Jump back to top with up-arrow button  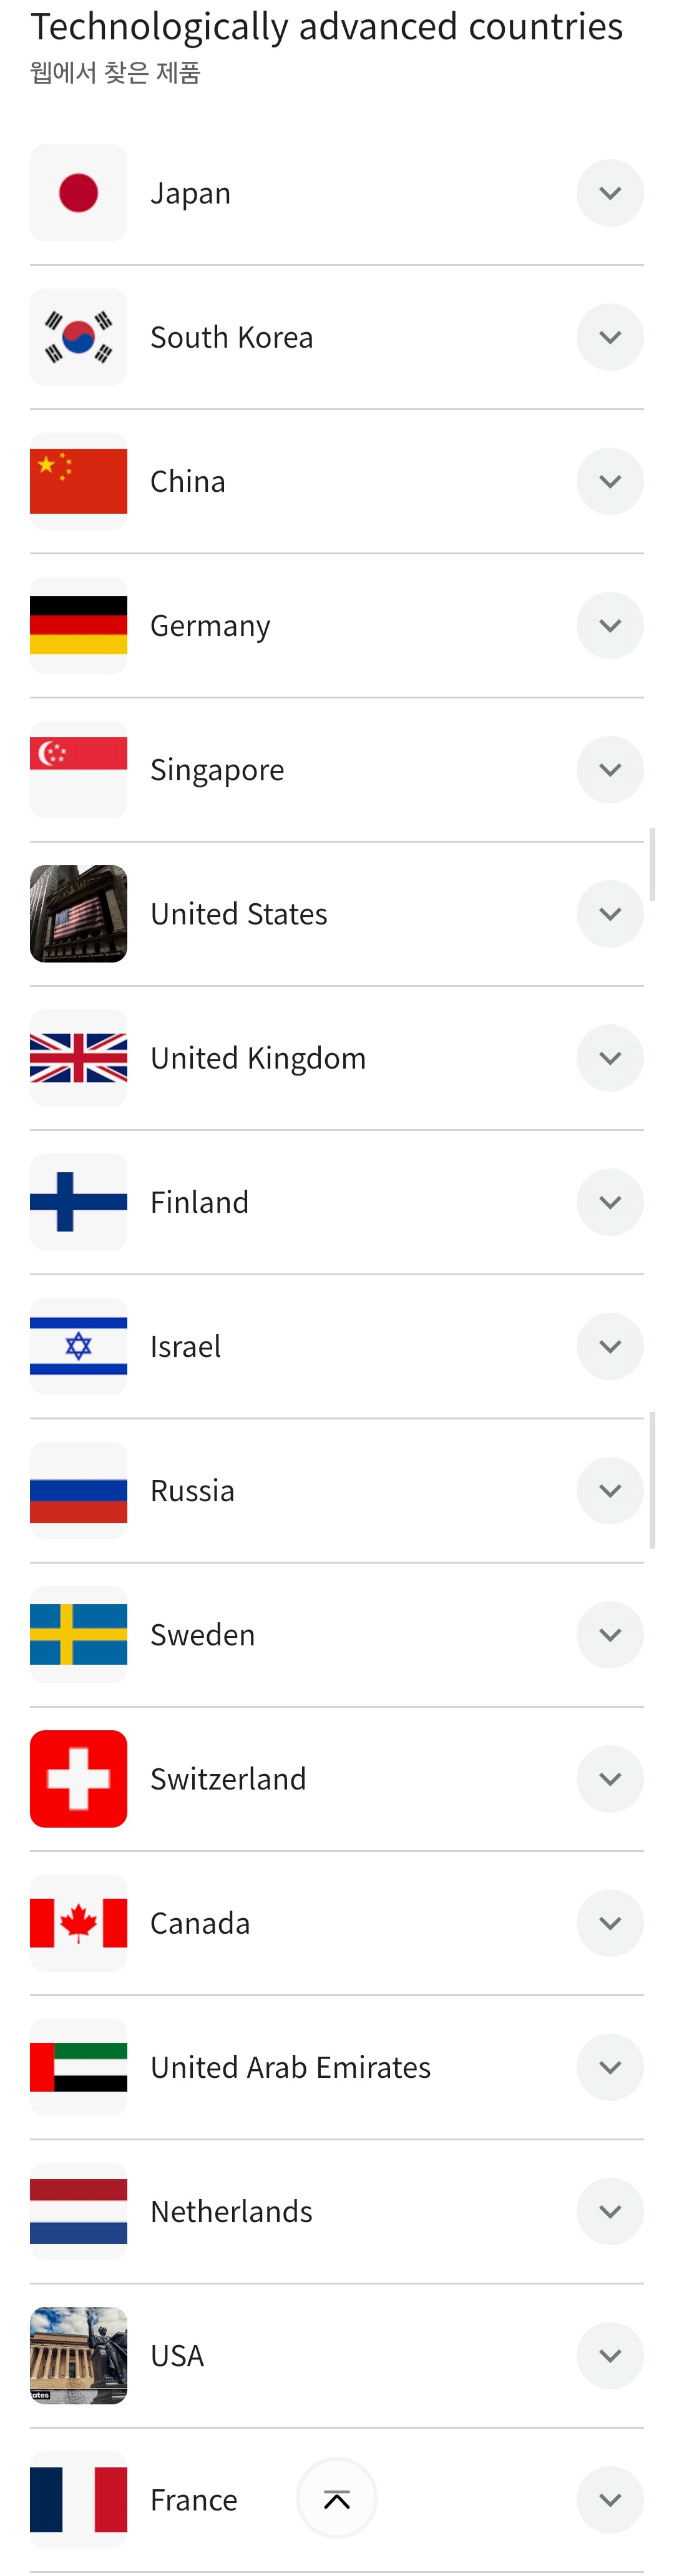click(x=337, y=2497)
